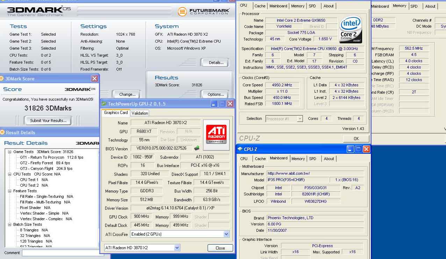Open the Processor #1 selection dropdown

coord(300,119)
